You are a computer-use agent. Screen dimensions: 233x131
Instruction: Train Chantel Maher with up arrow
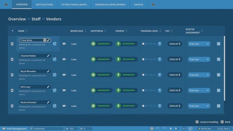(x=159, y=59)
